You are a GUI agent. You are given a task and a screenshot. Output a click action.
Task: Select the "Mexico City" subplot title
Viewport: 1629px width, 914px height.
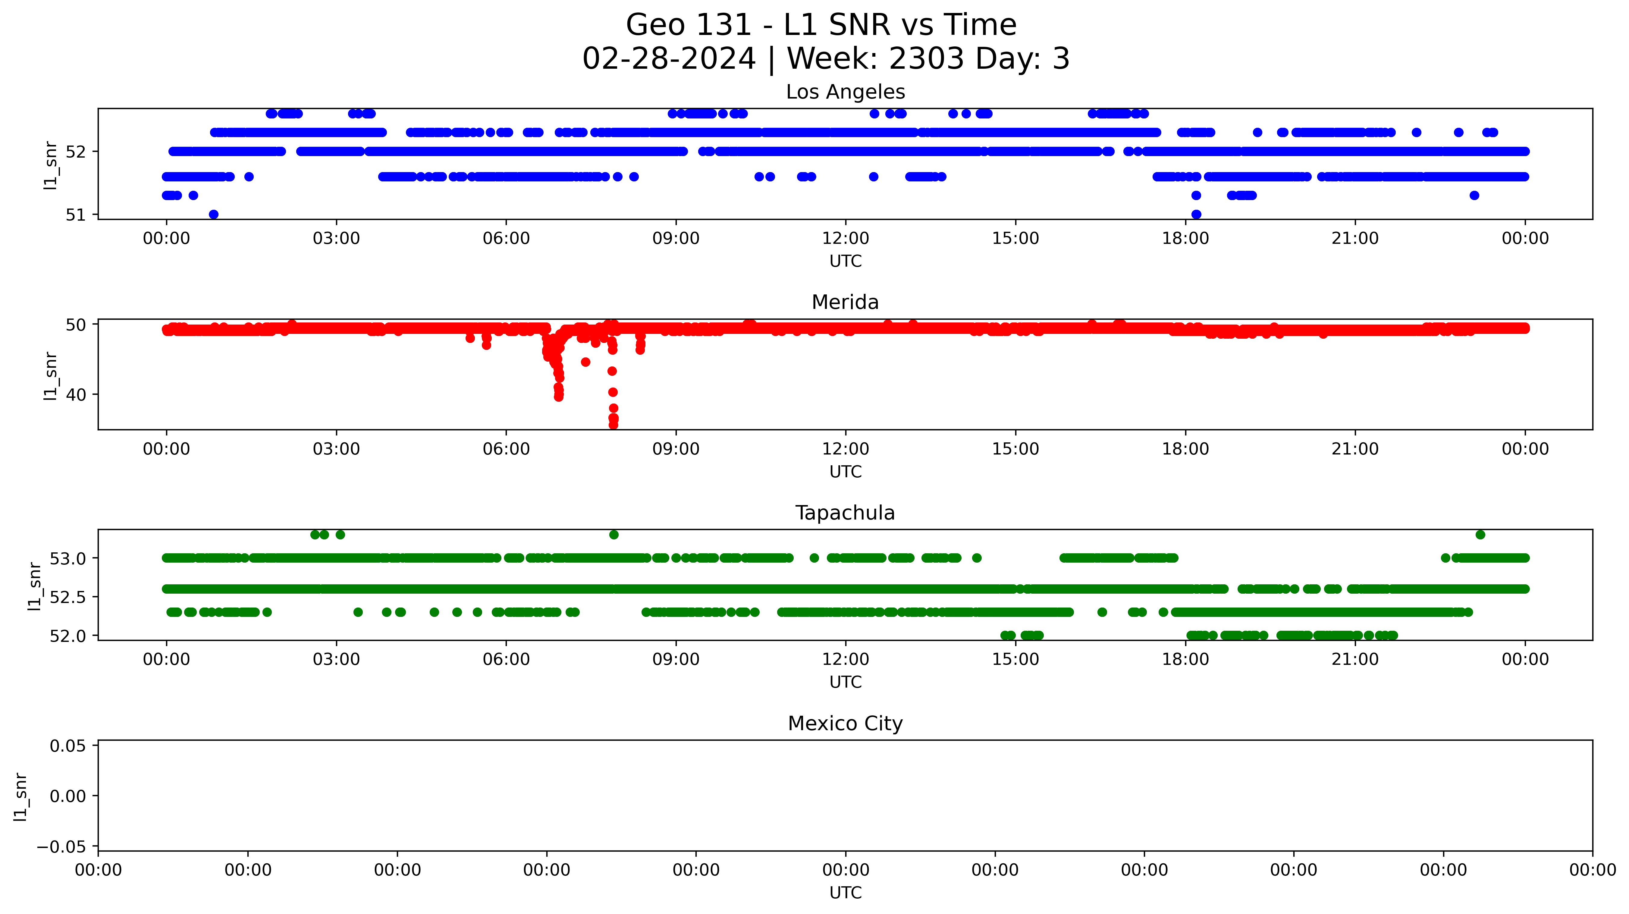[846, 724]
